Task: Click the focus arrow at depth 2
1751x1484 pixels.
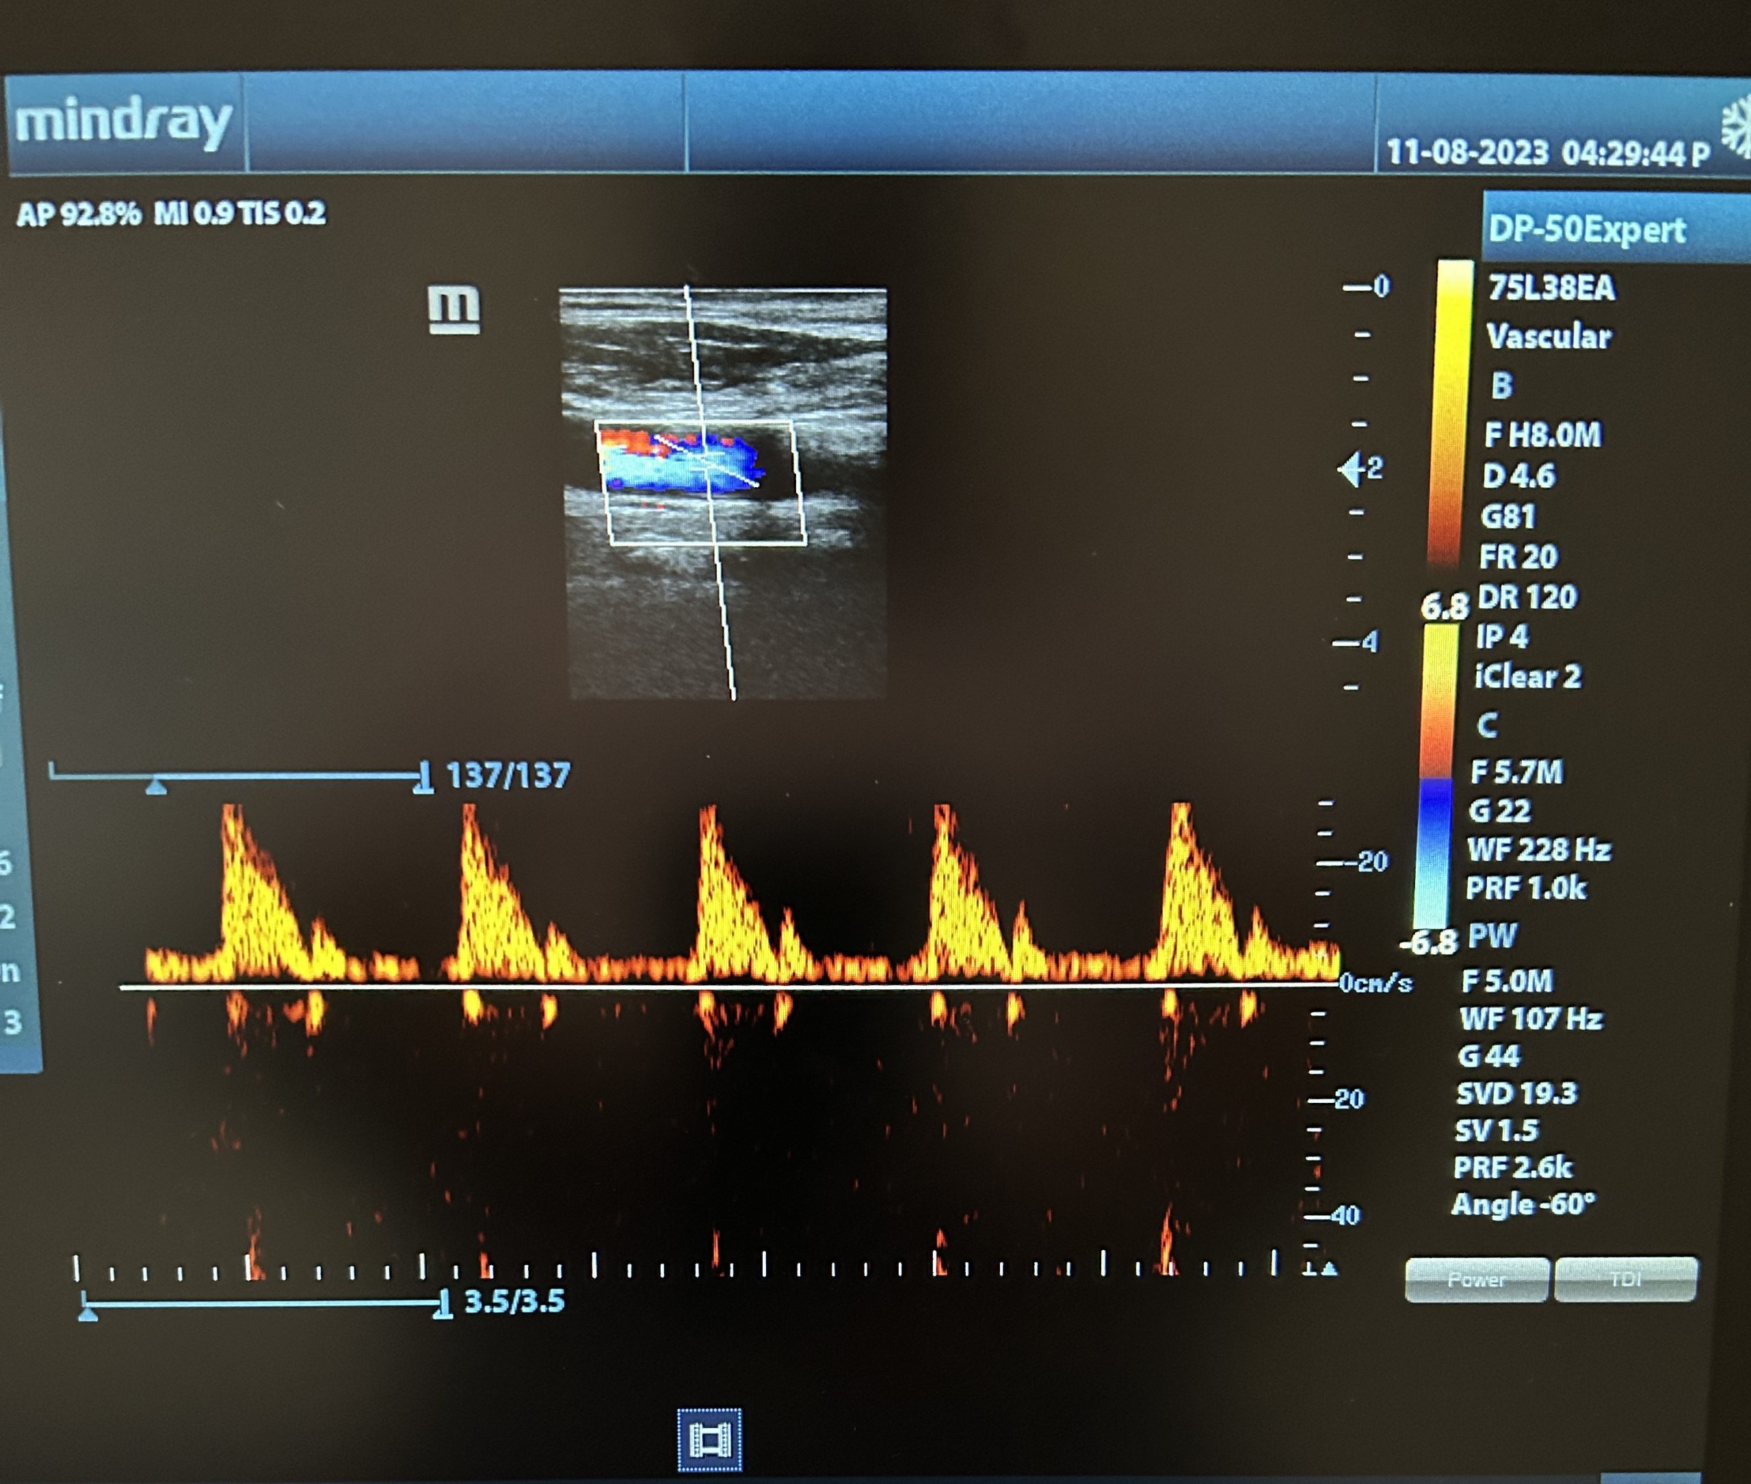Action: pyautogui.click(x=1351, y=469)
